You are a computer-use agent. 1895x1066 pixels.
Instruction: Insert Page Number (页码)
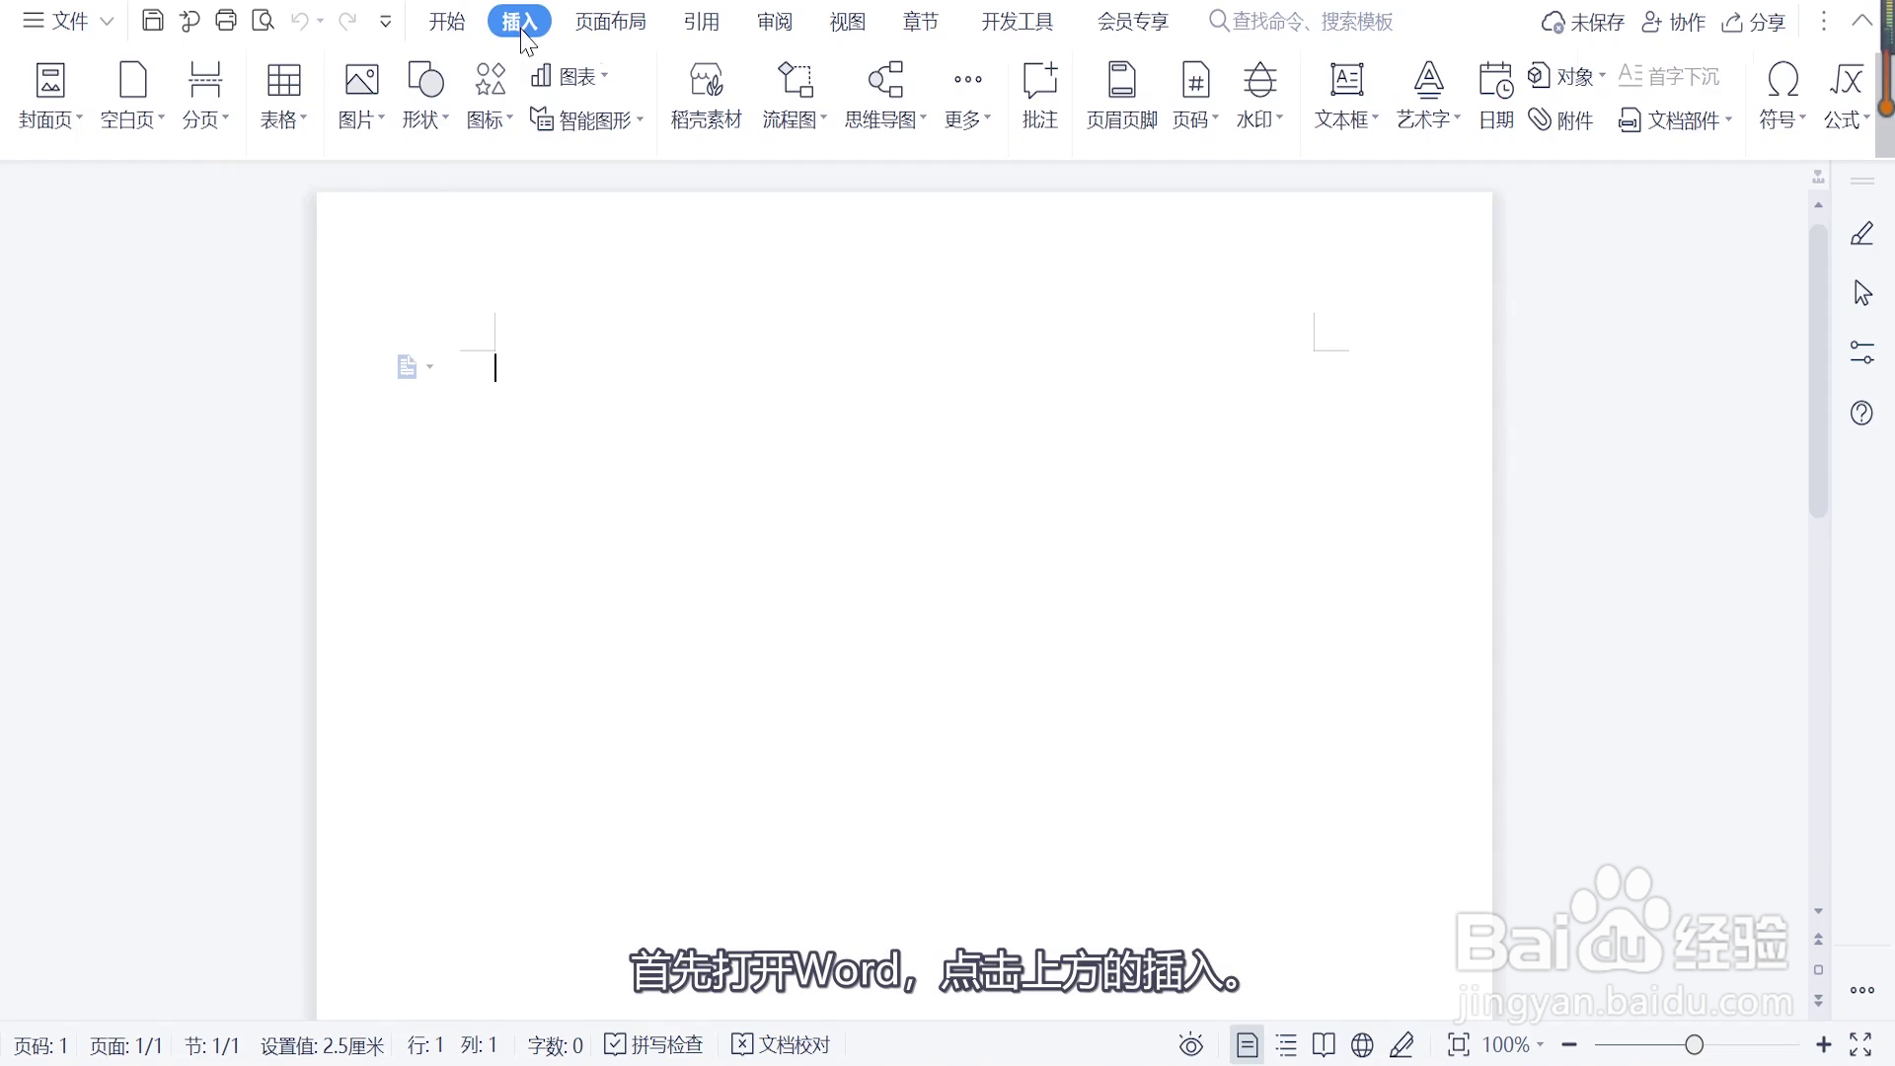tap(1195, 96)
